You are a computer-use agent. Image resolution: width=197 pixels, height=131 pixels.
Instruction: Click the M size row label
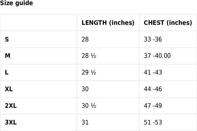click(8, 56)
